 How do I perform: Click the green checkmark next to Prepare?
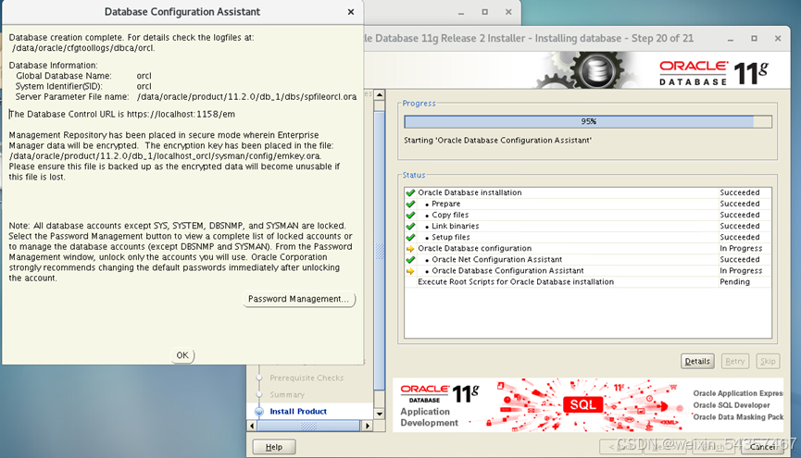point(410,204)
